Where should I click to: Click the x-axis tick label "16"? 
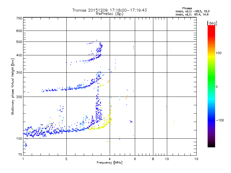(196, 159)
